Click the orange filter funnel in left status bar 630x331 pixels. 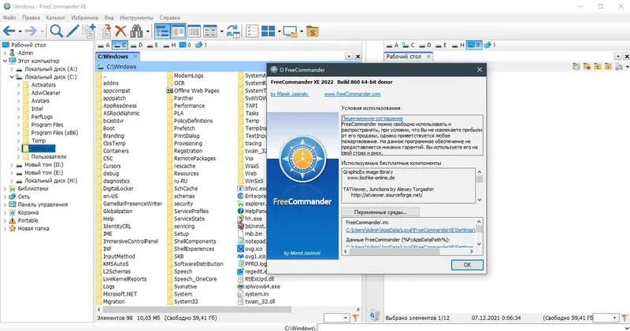[x=356, y=318]
